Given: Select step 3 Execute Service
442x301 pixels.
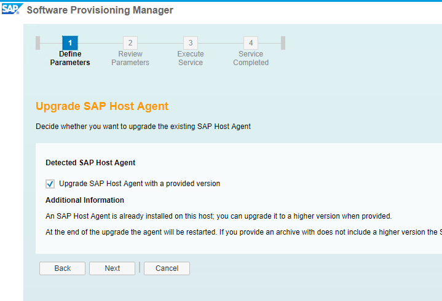Looking at the screenshot, I should point(191,43).
